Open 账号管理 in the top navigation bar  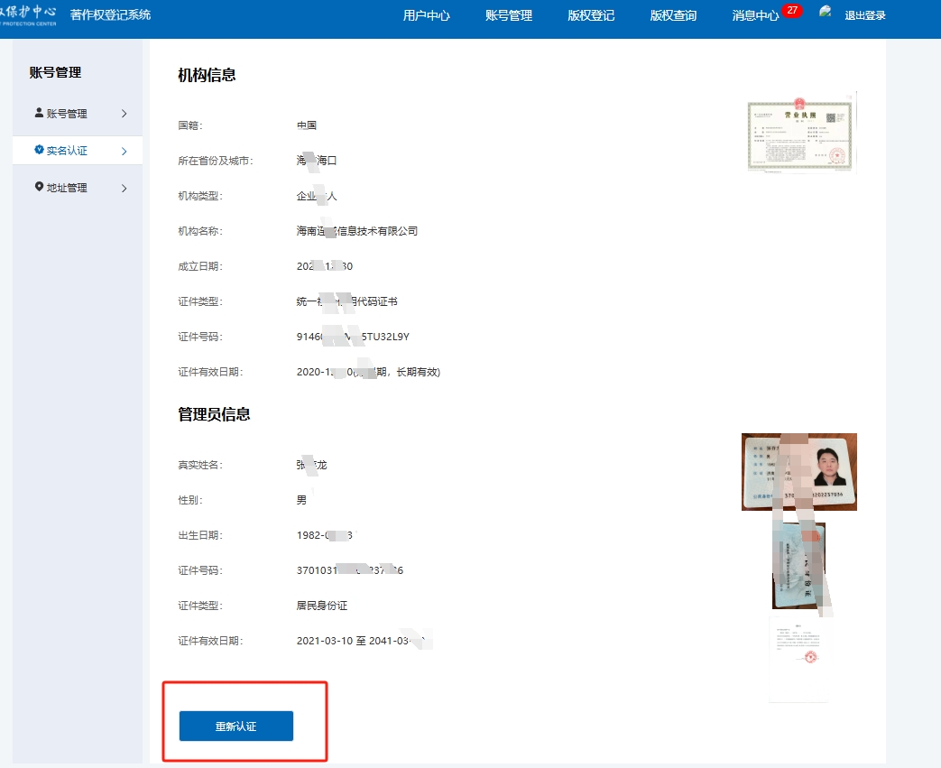tap(509, 15)
